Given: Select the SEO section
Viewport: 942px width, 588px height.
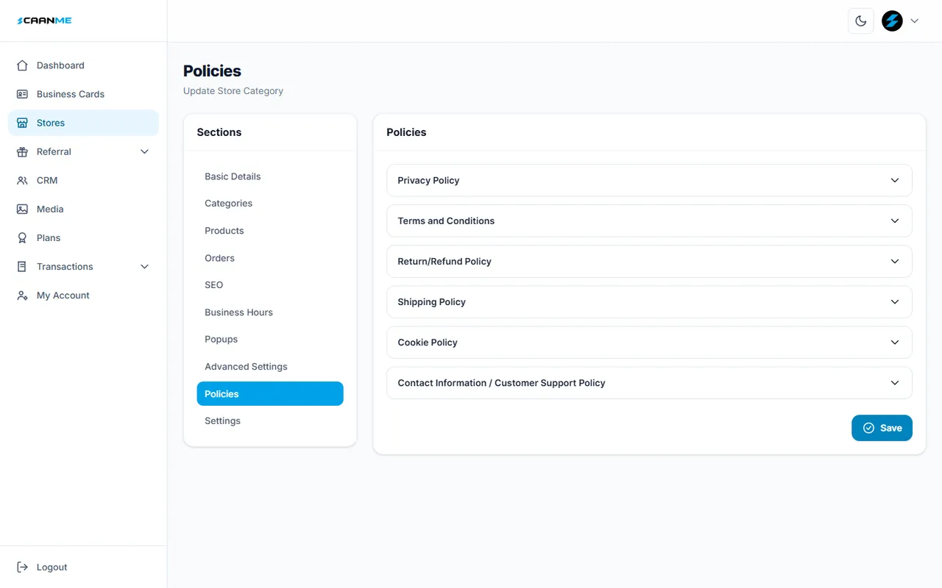Looking at the screenshot, I should (270, 284).
